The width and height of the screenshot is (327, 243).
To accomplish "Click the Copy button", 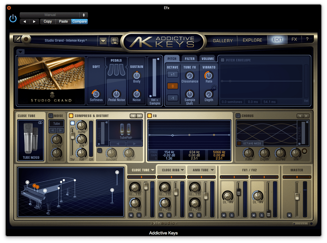I will [48, 21].
